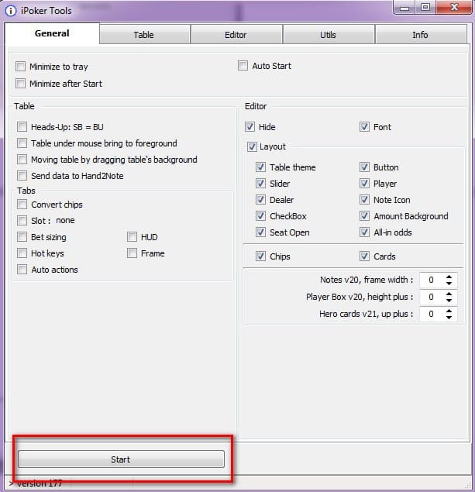Increase Hero cards v21 up plus
Image resolution: width=475 pixels, height=492 pixels.
pos(449,311)
